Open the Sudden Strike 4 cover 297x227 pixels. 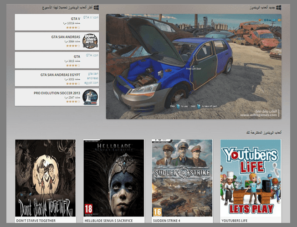[x=182, y=178]
